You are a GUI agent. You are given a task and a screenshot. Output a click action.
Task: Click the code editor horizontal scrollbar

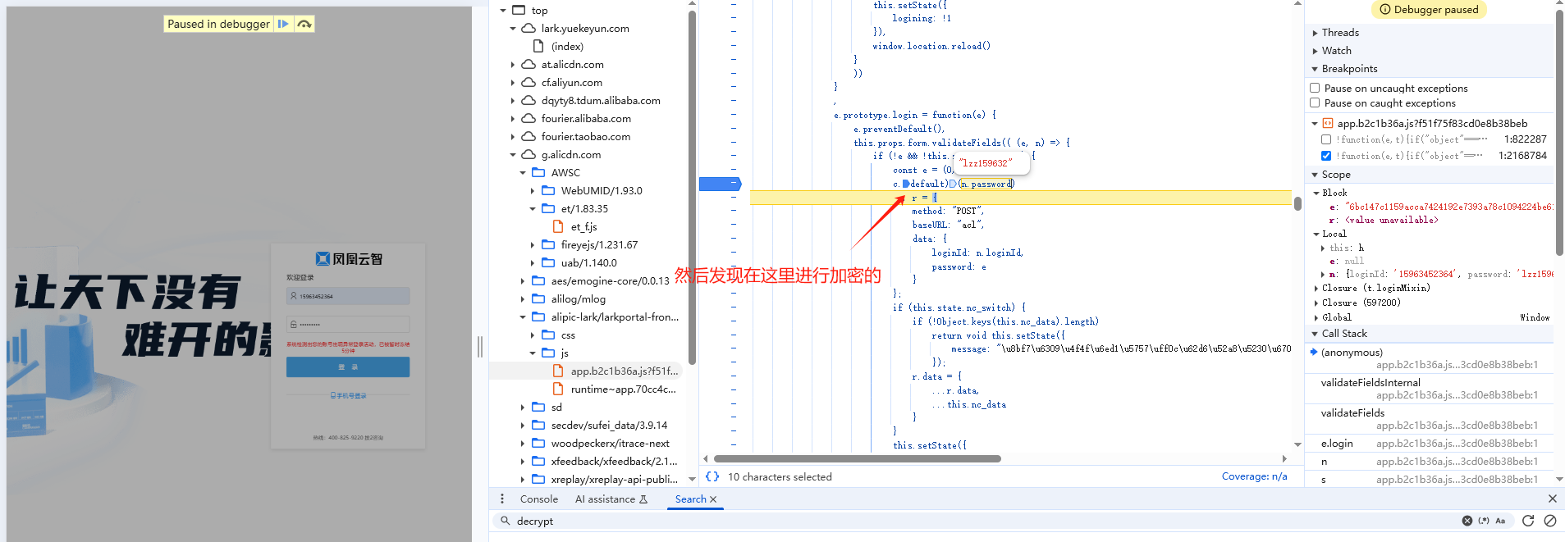coord(857,458)
